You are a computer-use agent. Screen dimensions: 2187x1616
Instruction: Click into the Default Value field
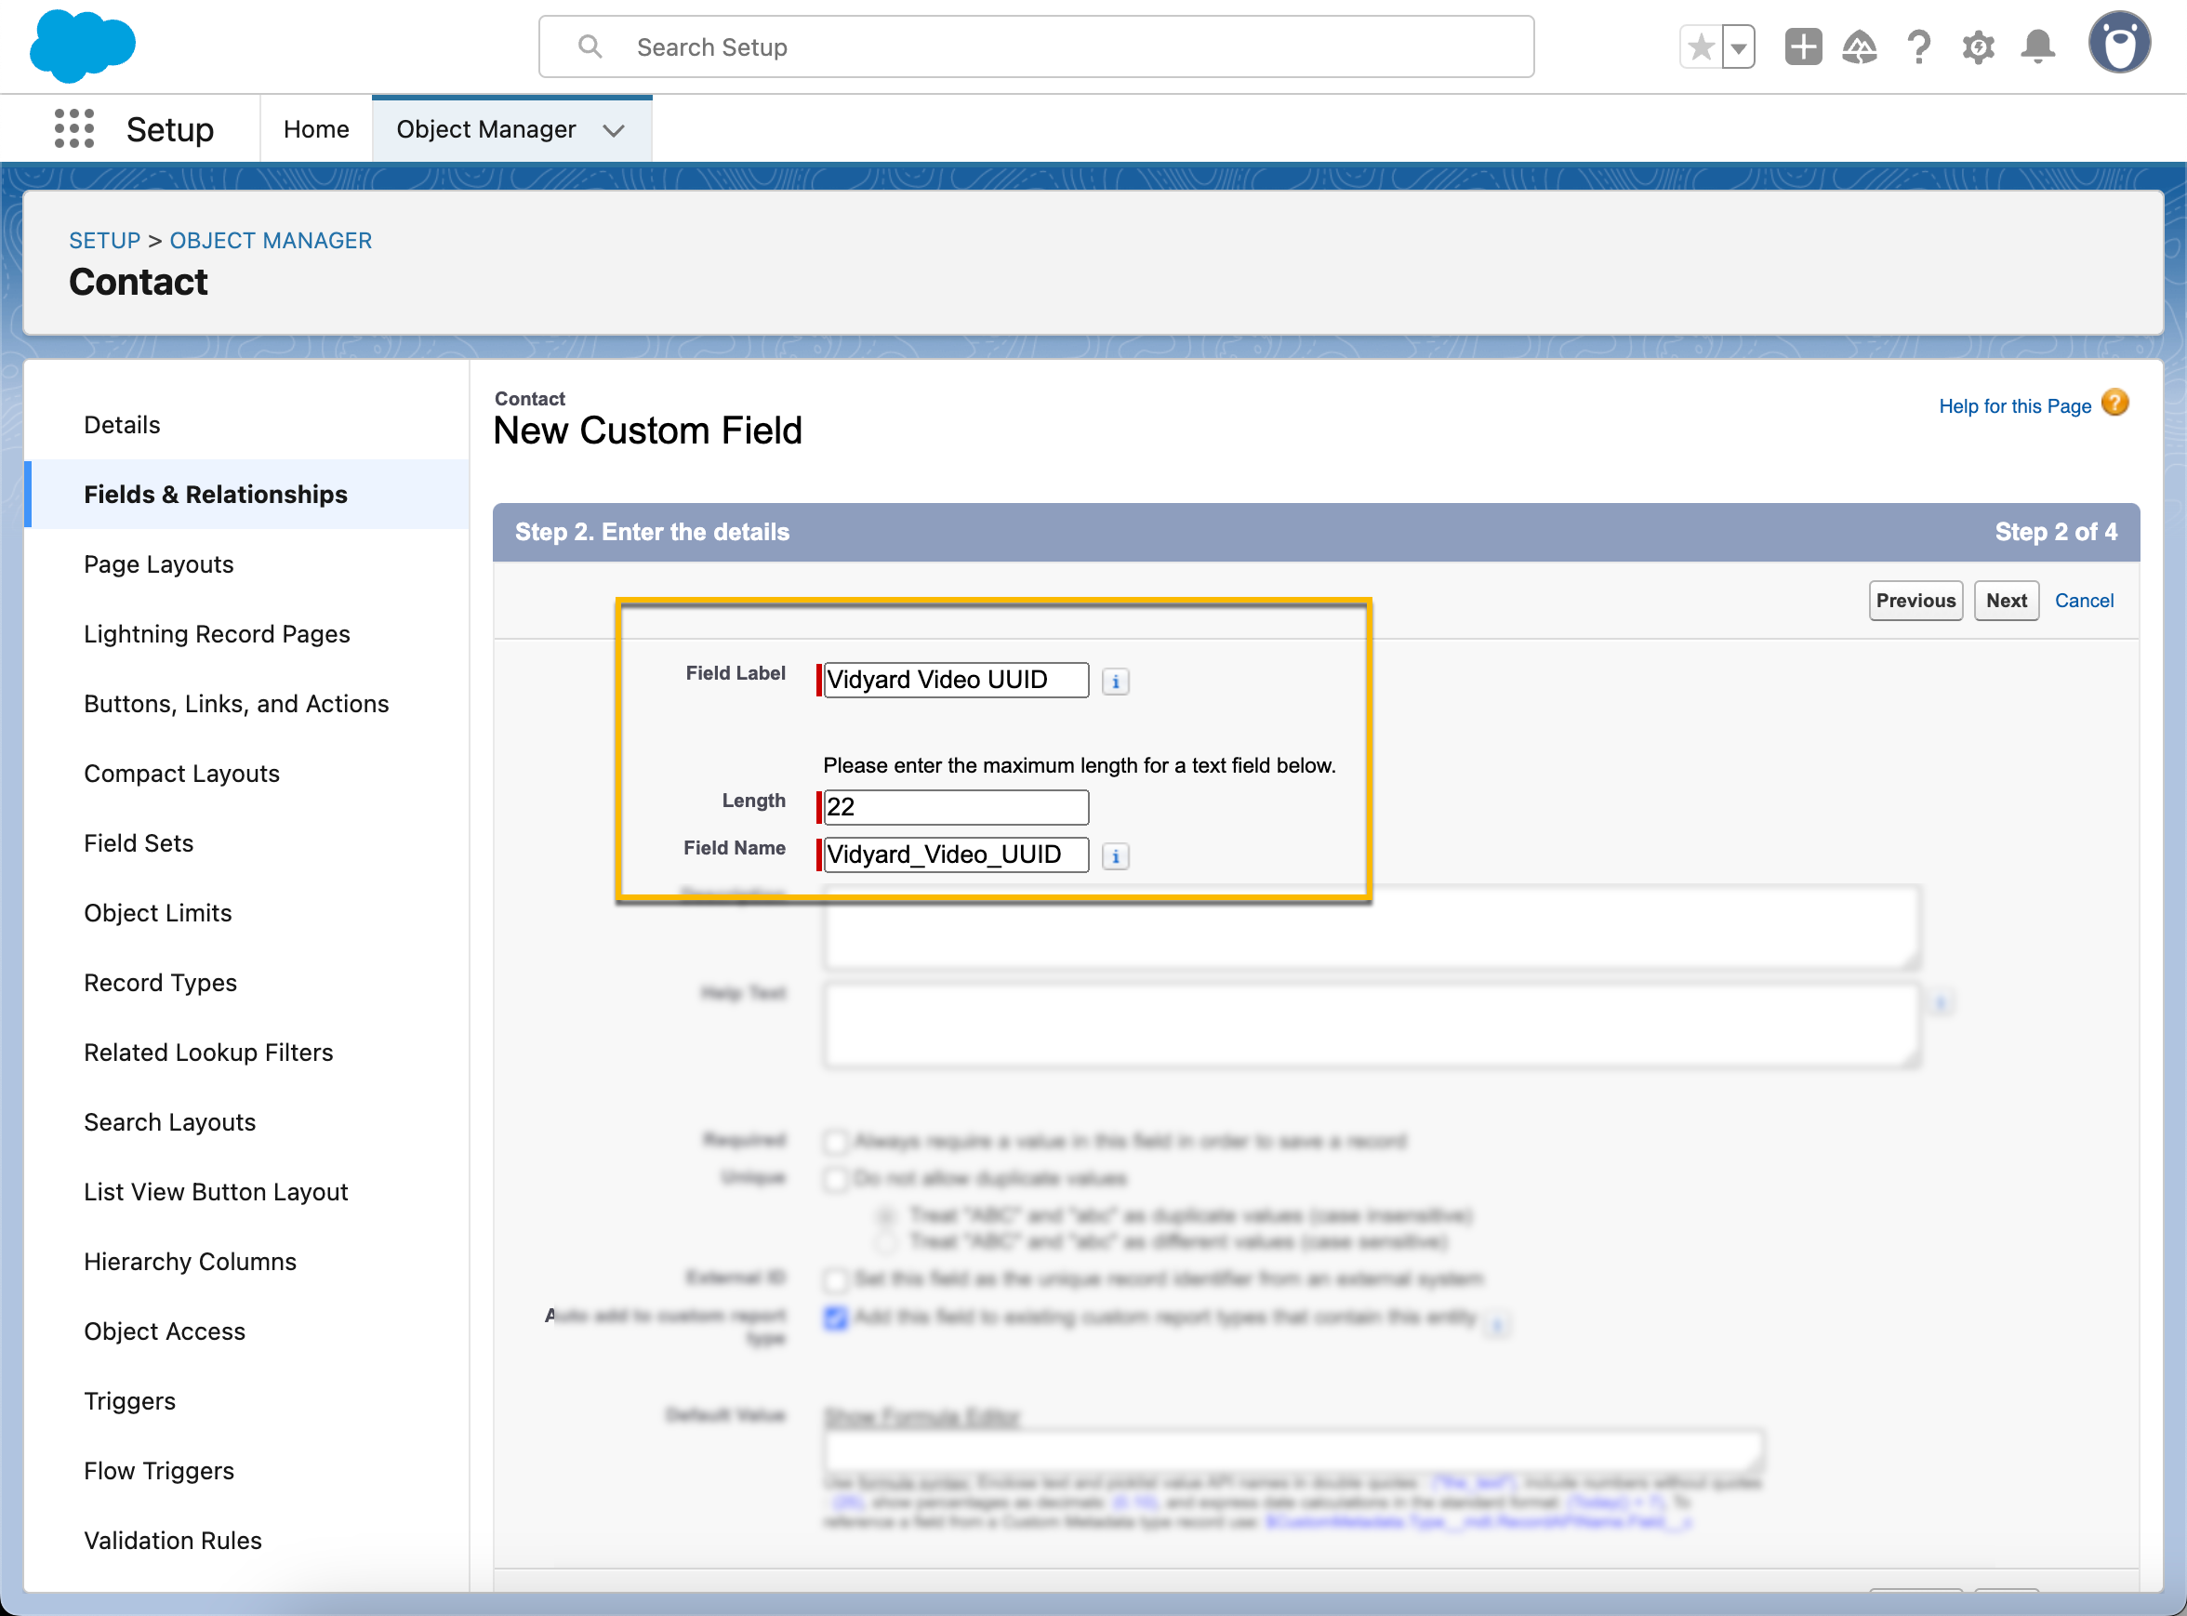coord(1293,1450)
